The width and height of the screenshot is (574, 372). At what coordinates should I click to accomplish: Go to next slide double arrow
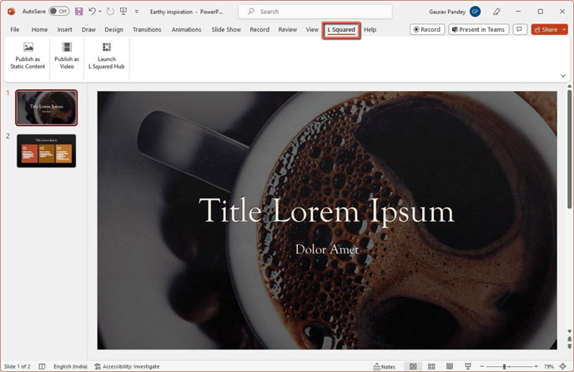pos(569,346)
